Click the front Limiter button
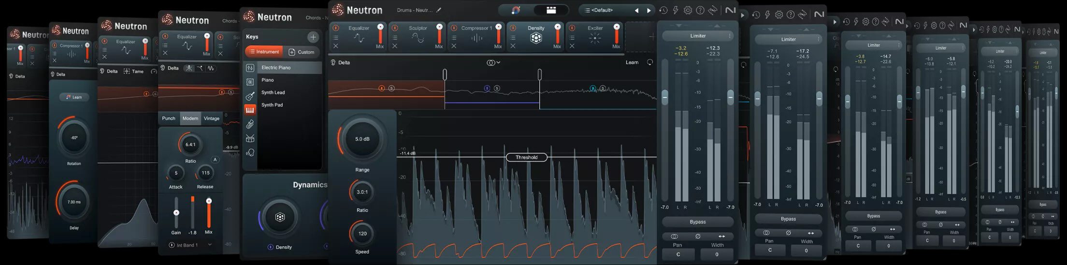 pyautogui.click(x=698, y=36)
